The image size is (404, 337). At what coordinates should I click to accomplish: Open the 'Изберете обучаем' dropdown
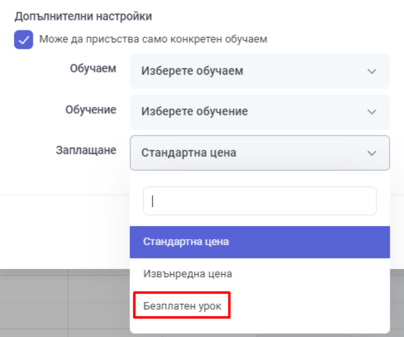(x=260, y=71)
